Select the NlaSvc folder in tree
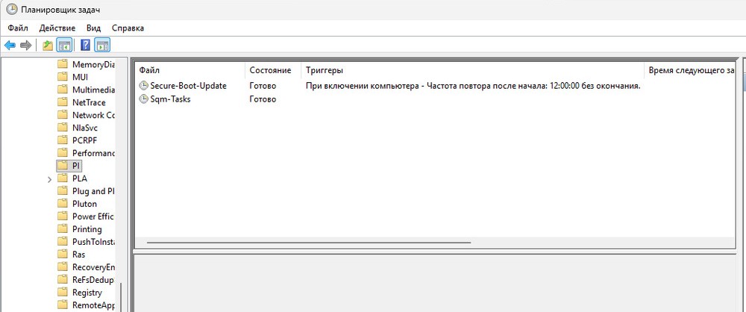This screenshot has width=746, height=312. click(85, 127)
